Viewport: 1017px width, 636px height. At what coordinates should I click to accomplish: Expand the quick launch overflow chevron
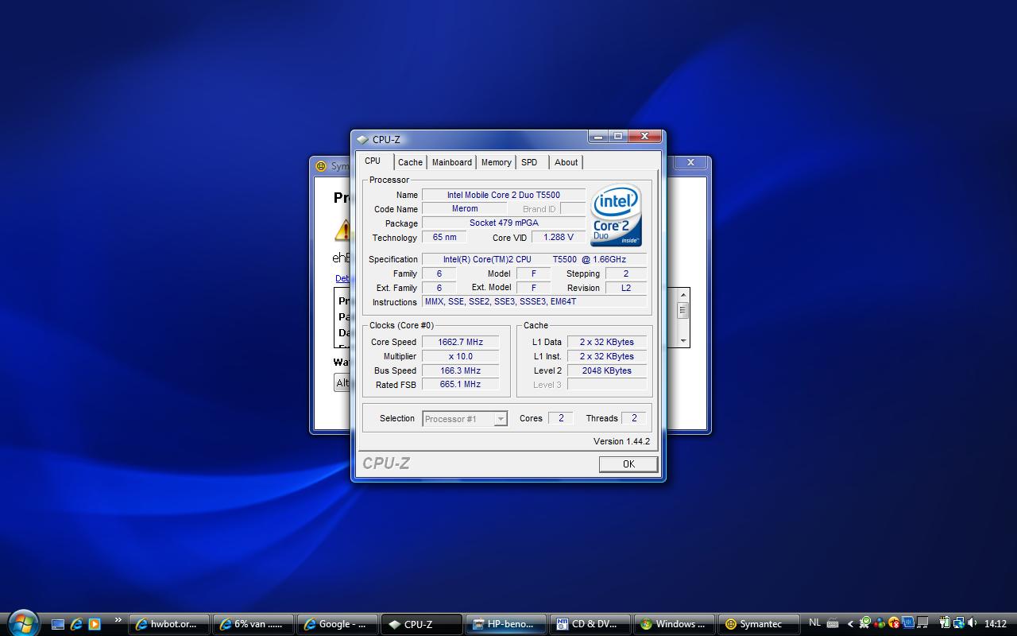tap(118, 620)
